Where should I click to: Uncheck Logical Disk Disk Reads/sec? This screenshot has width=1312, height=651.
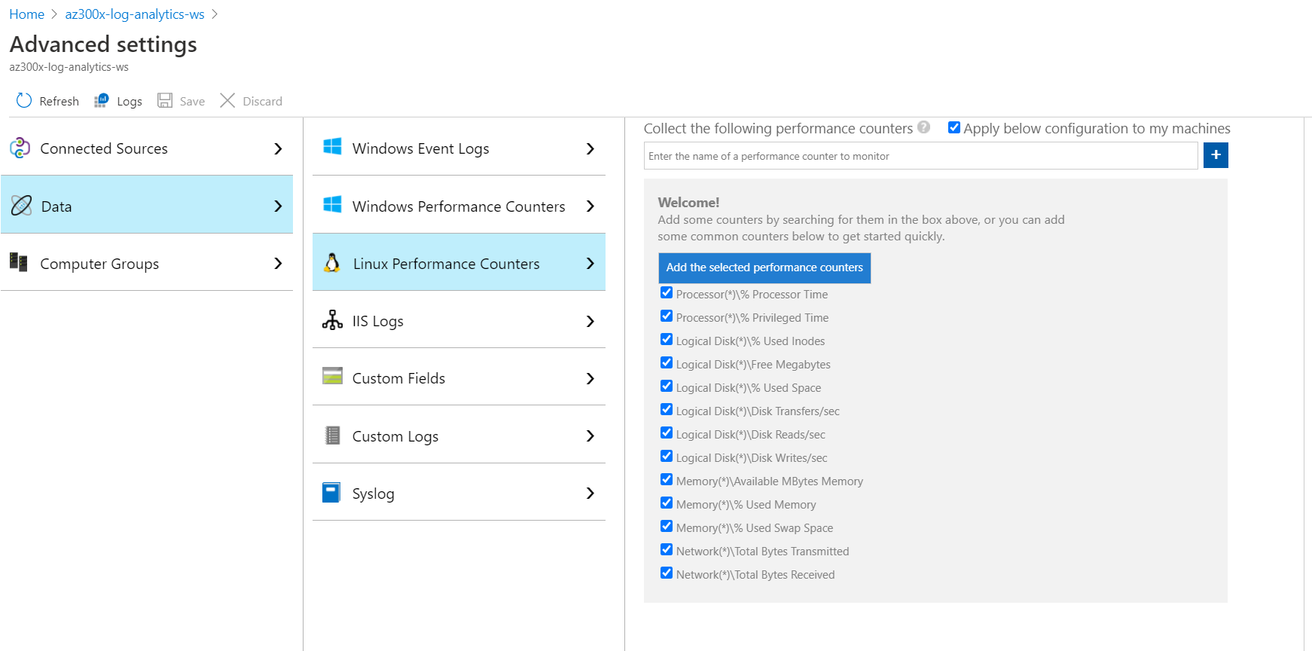click(667, 432)
